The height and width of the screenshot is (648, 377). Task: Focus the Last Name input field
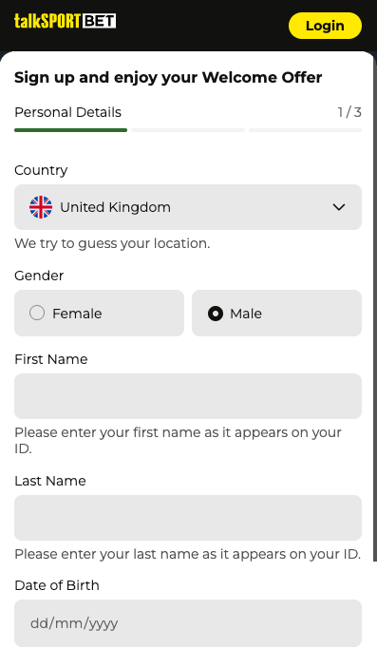click(188, 518)
